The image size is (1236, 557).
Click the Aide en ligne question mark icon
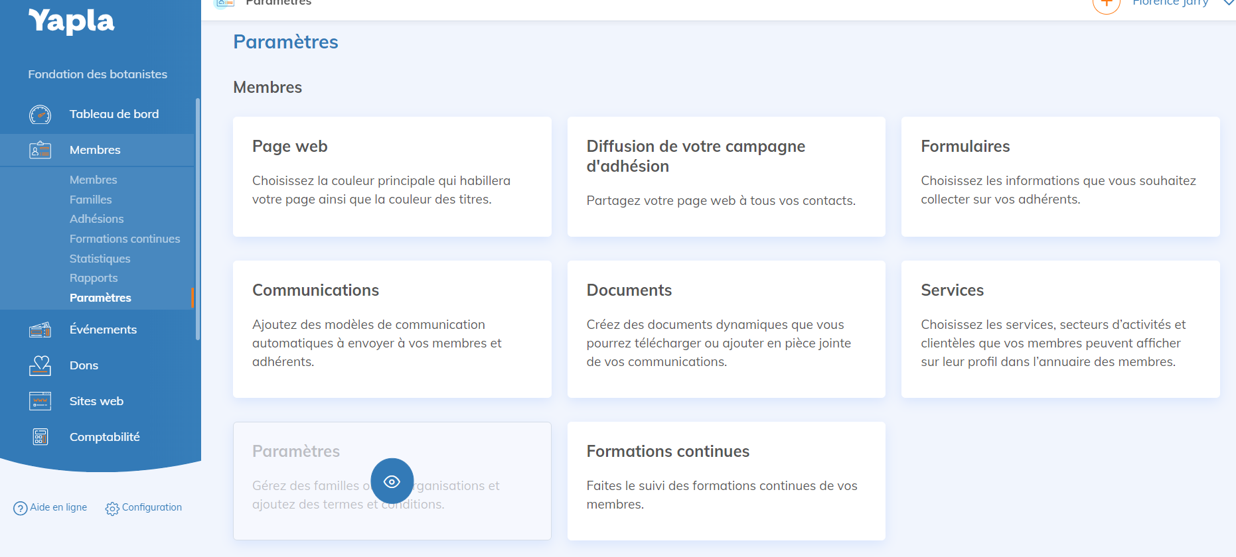[x=21, y=509]
